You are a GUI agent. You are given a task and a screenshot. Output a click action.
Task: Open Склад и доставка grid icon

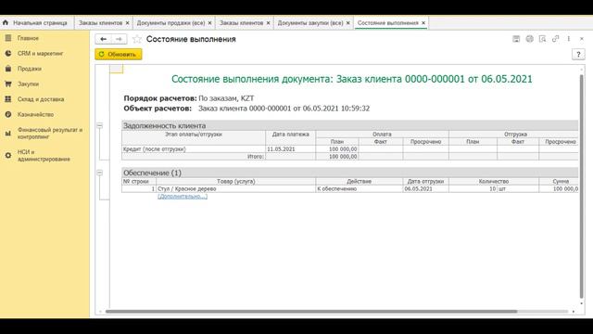click(x=8, y=99)
